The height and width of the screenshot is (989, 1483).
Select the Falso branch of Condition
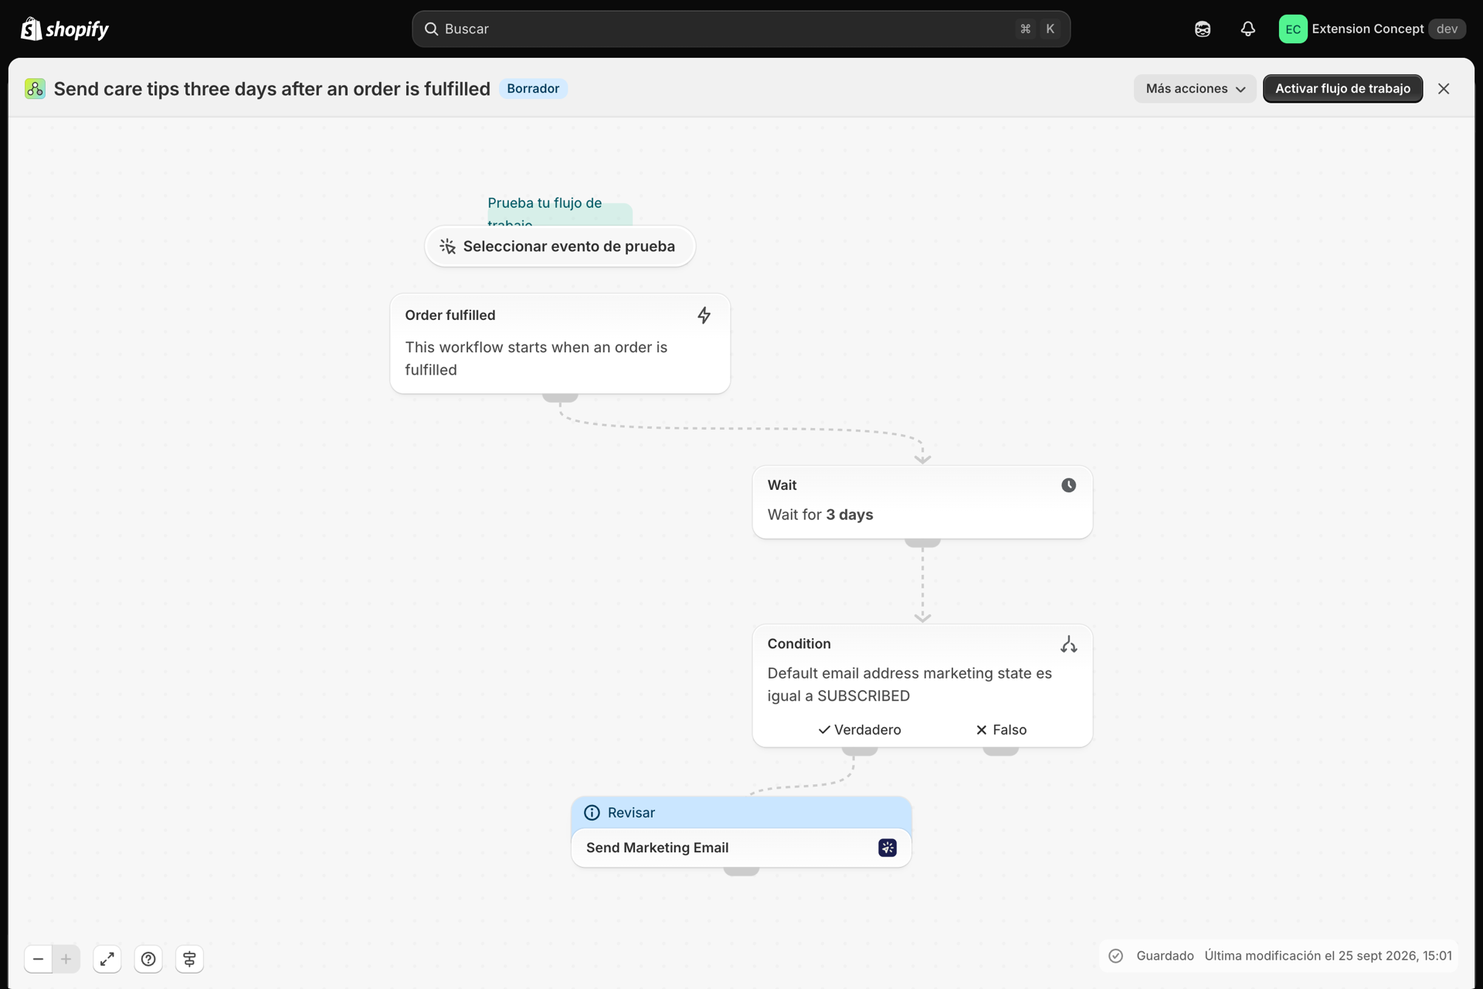1001,729
